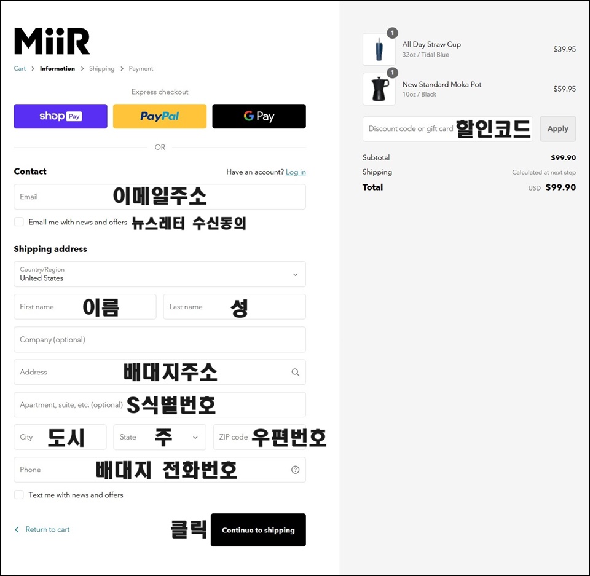Focus the Email input field
The image size is (590, 576).
160,197
